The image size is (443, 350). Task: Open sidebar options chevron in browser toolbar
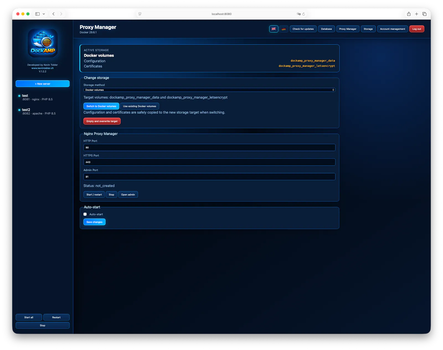[44, 14]
